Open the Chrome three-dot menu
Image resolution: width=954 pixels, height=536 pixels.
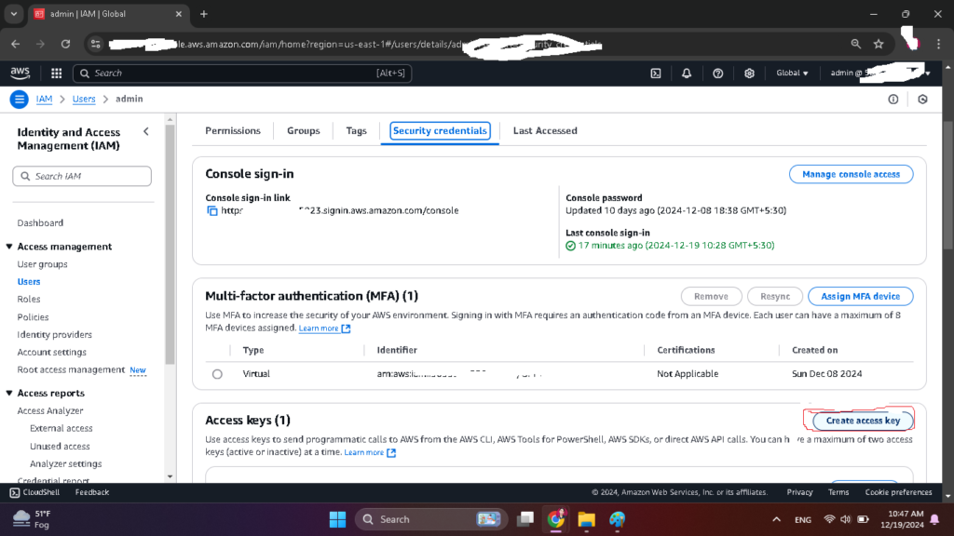point(938,44)
